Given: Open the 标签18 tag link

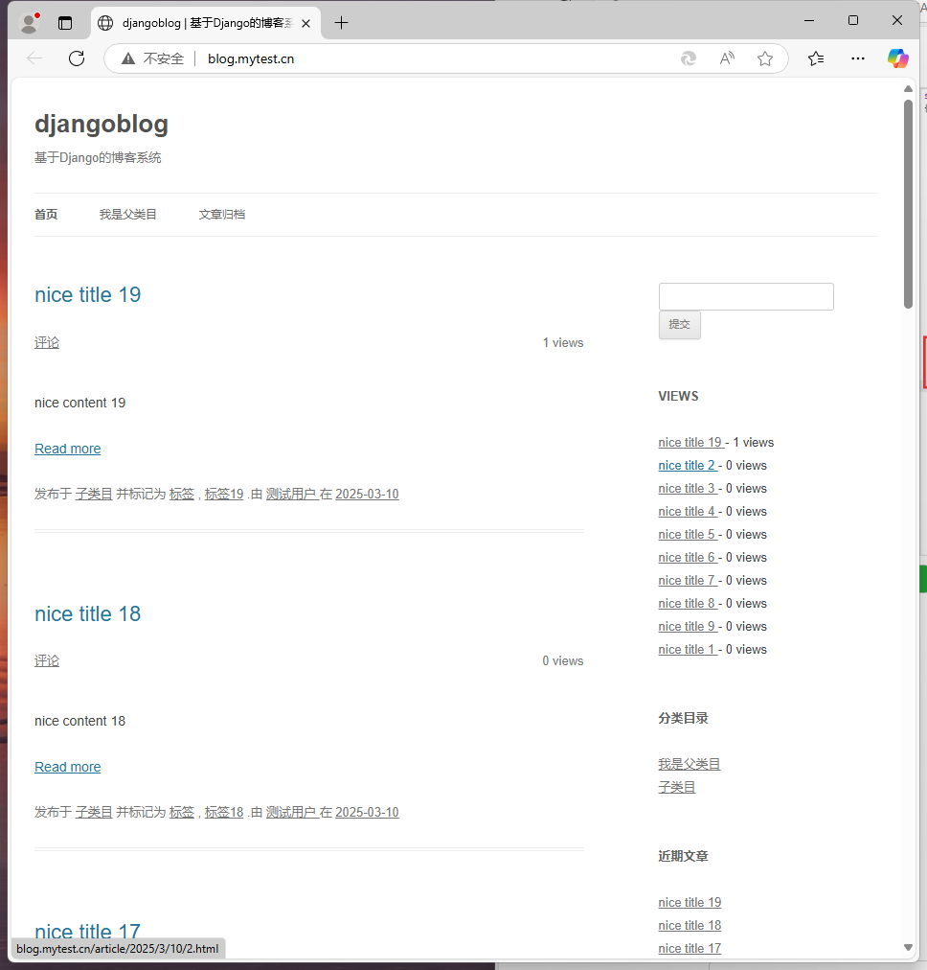Looking at the screenshot, I should click(x=224, y=812).
